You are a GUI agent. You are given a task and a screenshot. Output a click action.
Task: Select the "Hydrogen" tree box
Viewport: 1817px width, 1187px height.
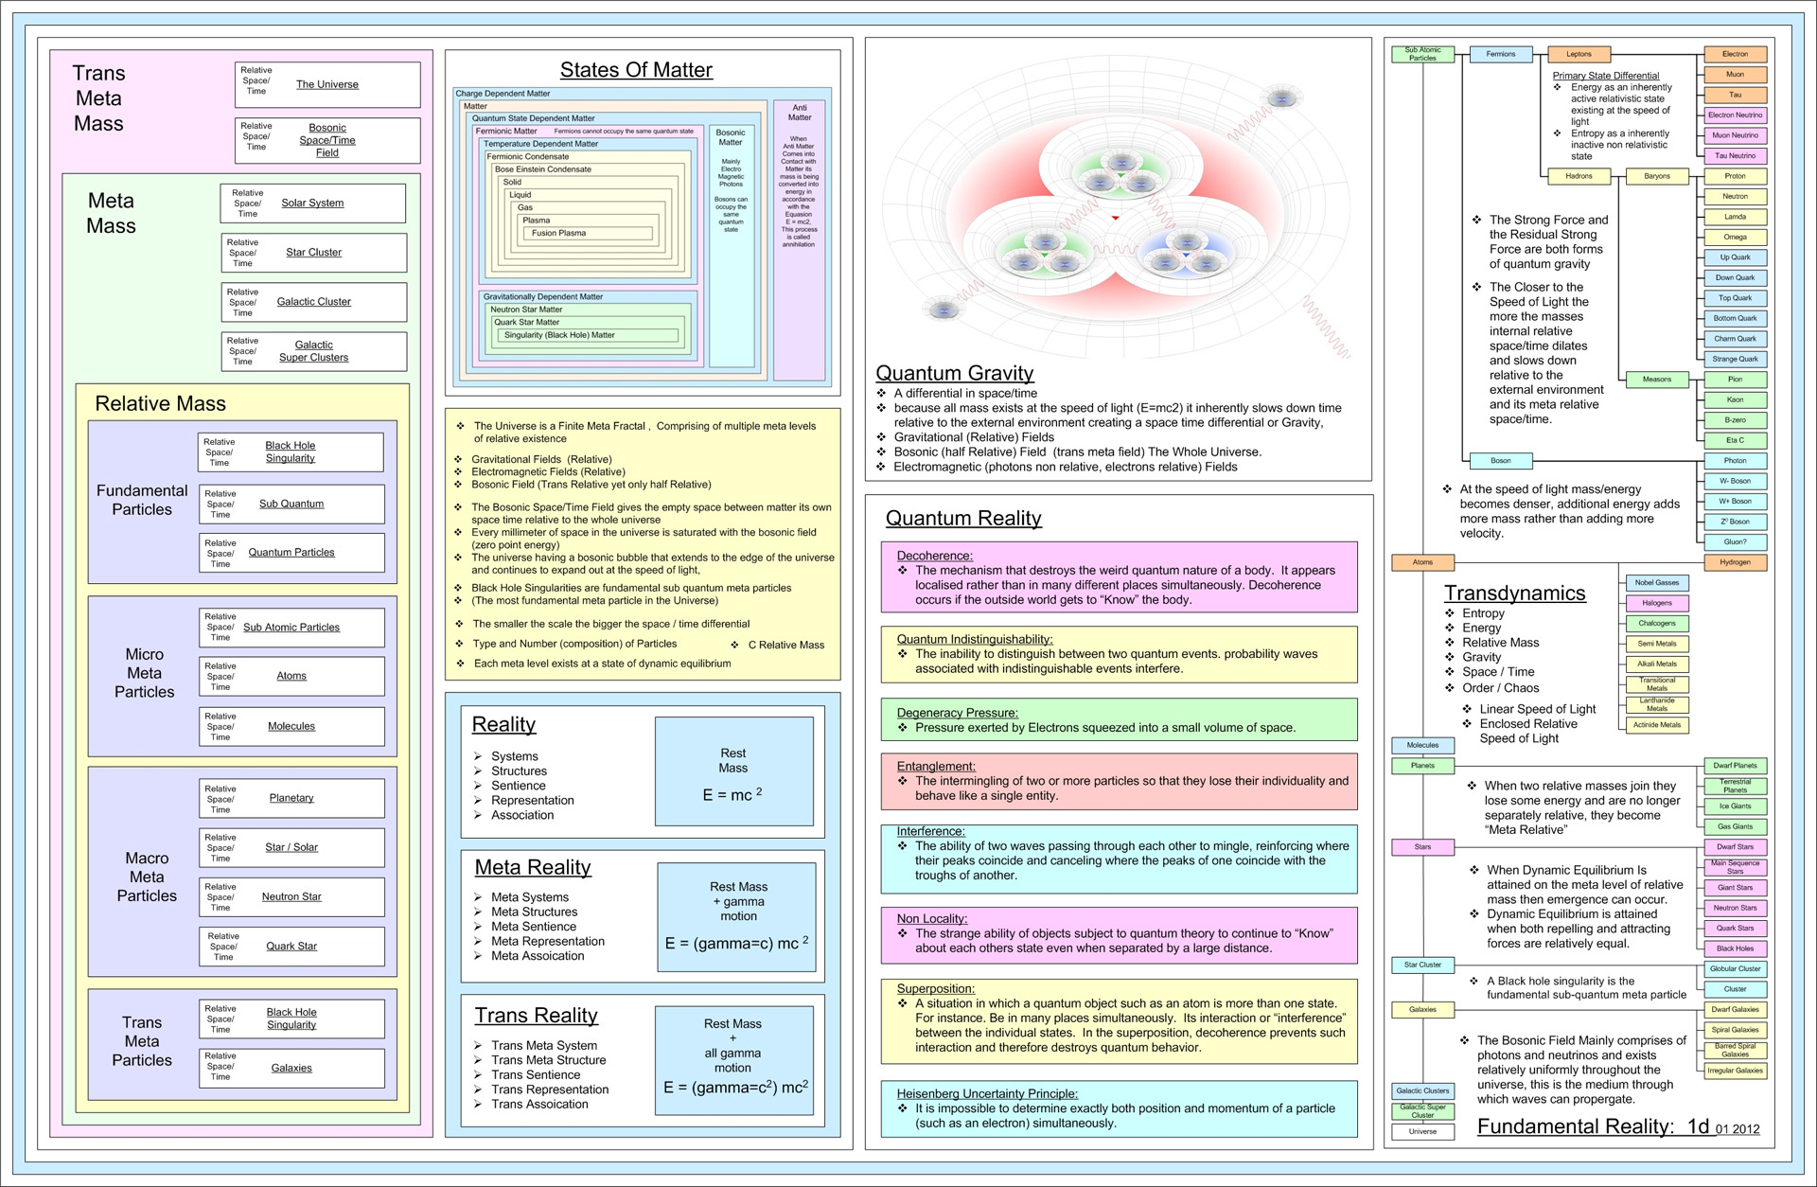pos(1735,562)
